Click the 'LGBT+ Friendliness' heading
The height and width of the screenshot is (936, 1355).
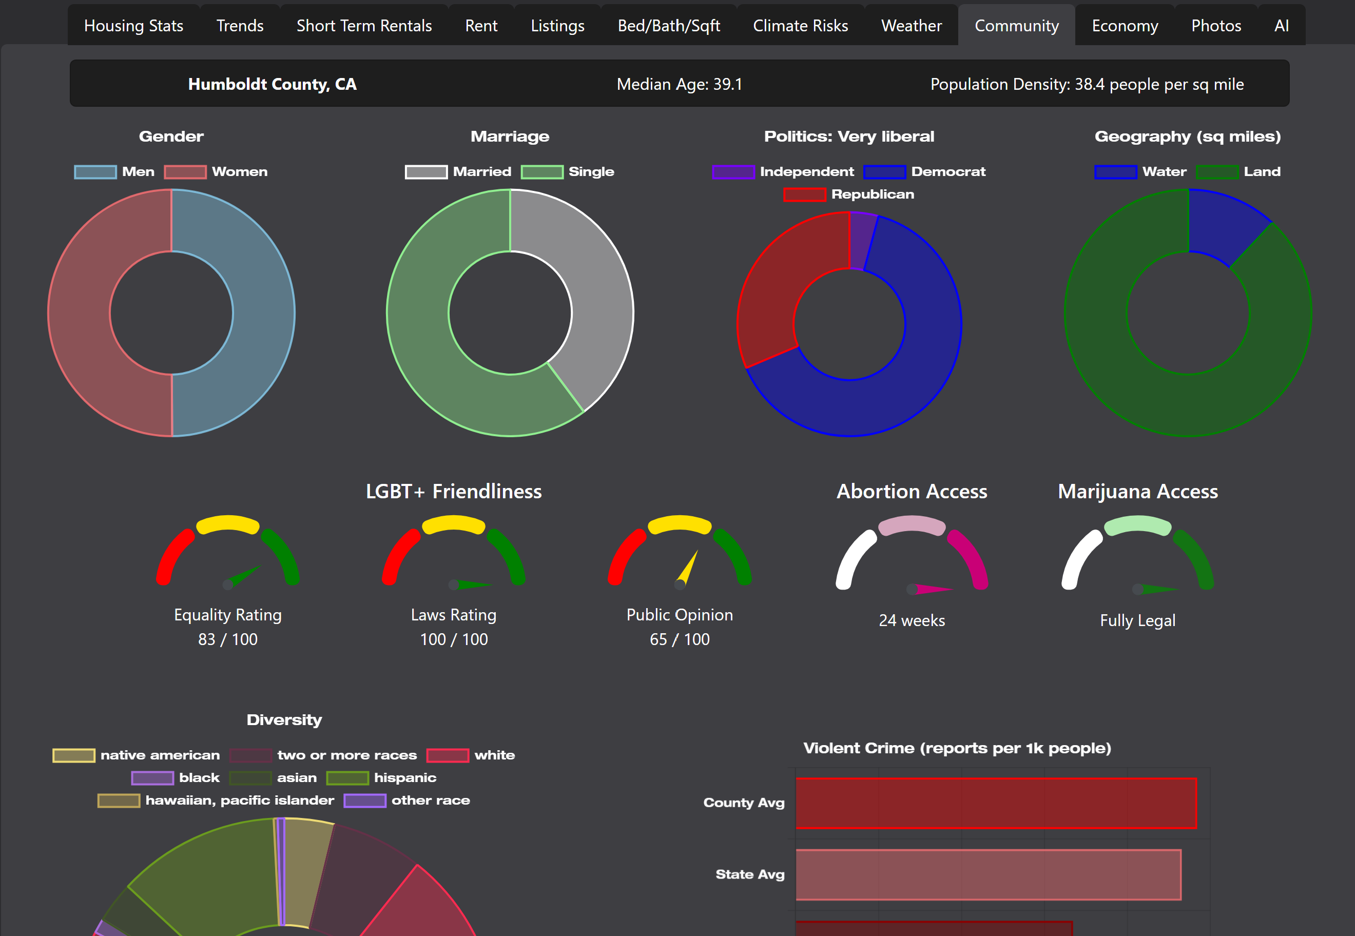click(x=453, y=492)
